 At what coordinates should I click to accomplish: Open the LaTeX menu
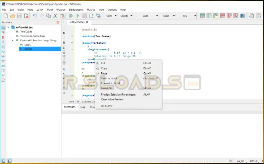[40, 10]
